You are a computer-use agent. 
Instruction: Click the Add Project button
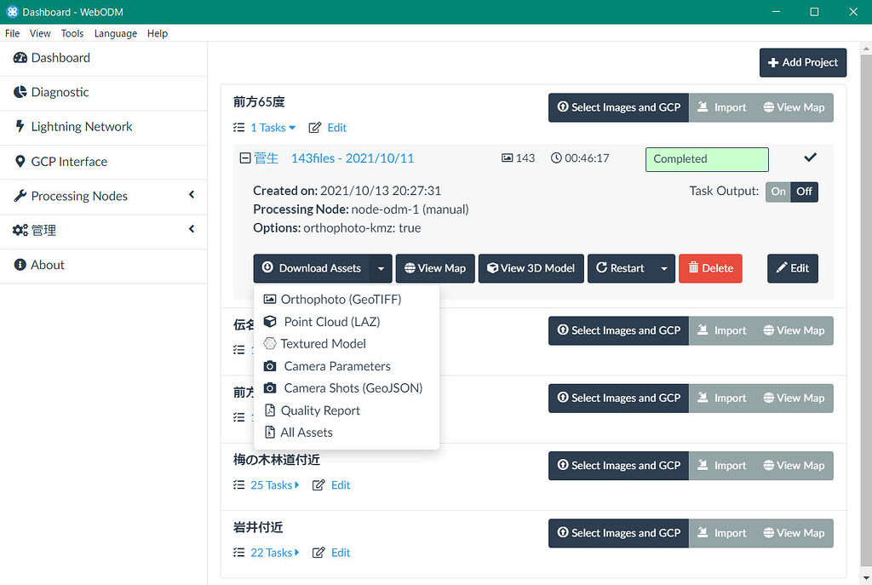point(803,63)
